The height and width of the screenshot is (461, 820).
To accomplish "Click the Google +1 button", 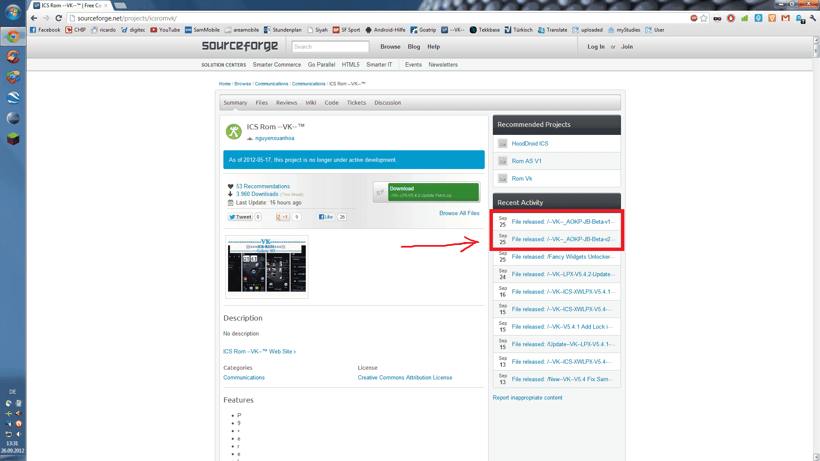I will [282, 217].
